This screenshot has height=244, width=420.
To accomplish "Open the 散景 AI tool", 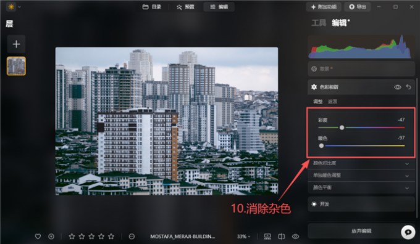I will 361,69.
